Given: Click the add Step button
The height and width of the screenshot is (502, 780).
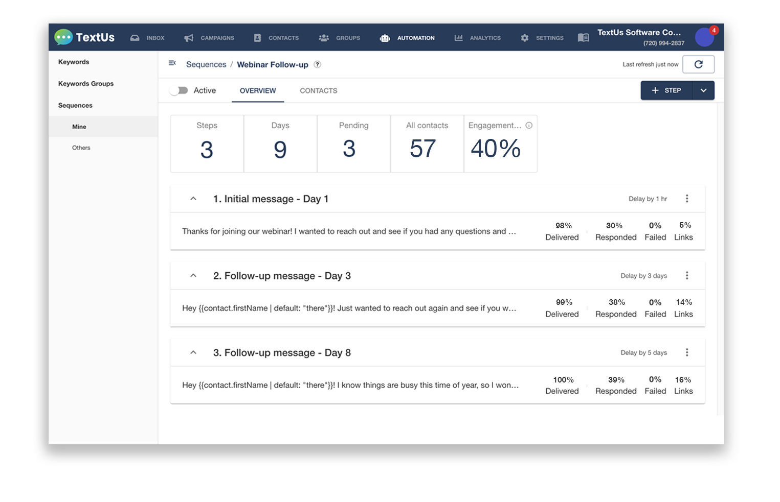Looking at the screenshot, I should coord(666,90).
